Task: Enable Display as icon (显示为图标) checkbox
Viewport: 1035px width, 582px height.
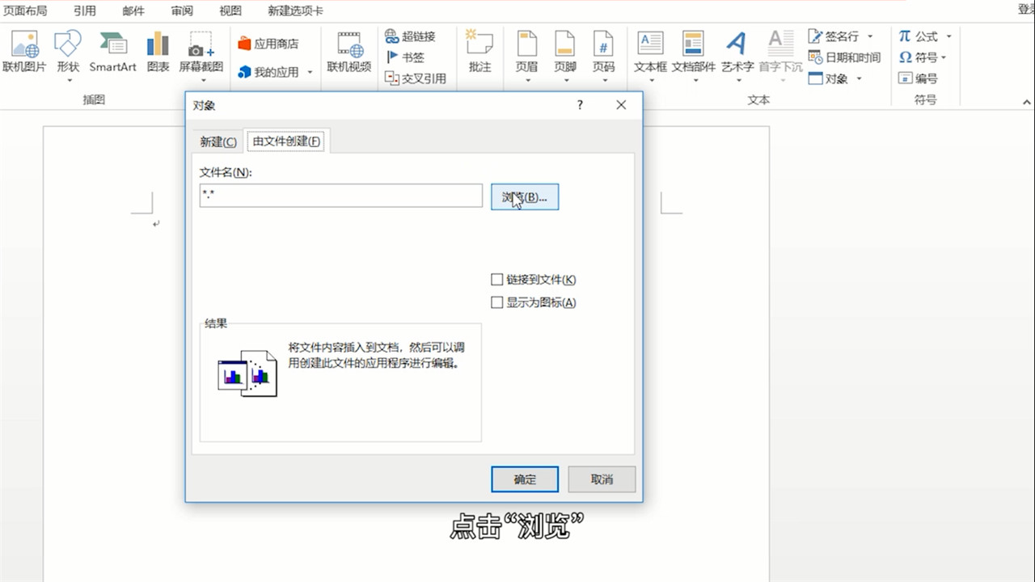Action: click(496, 302)
